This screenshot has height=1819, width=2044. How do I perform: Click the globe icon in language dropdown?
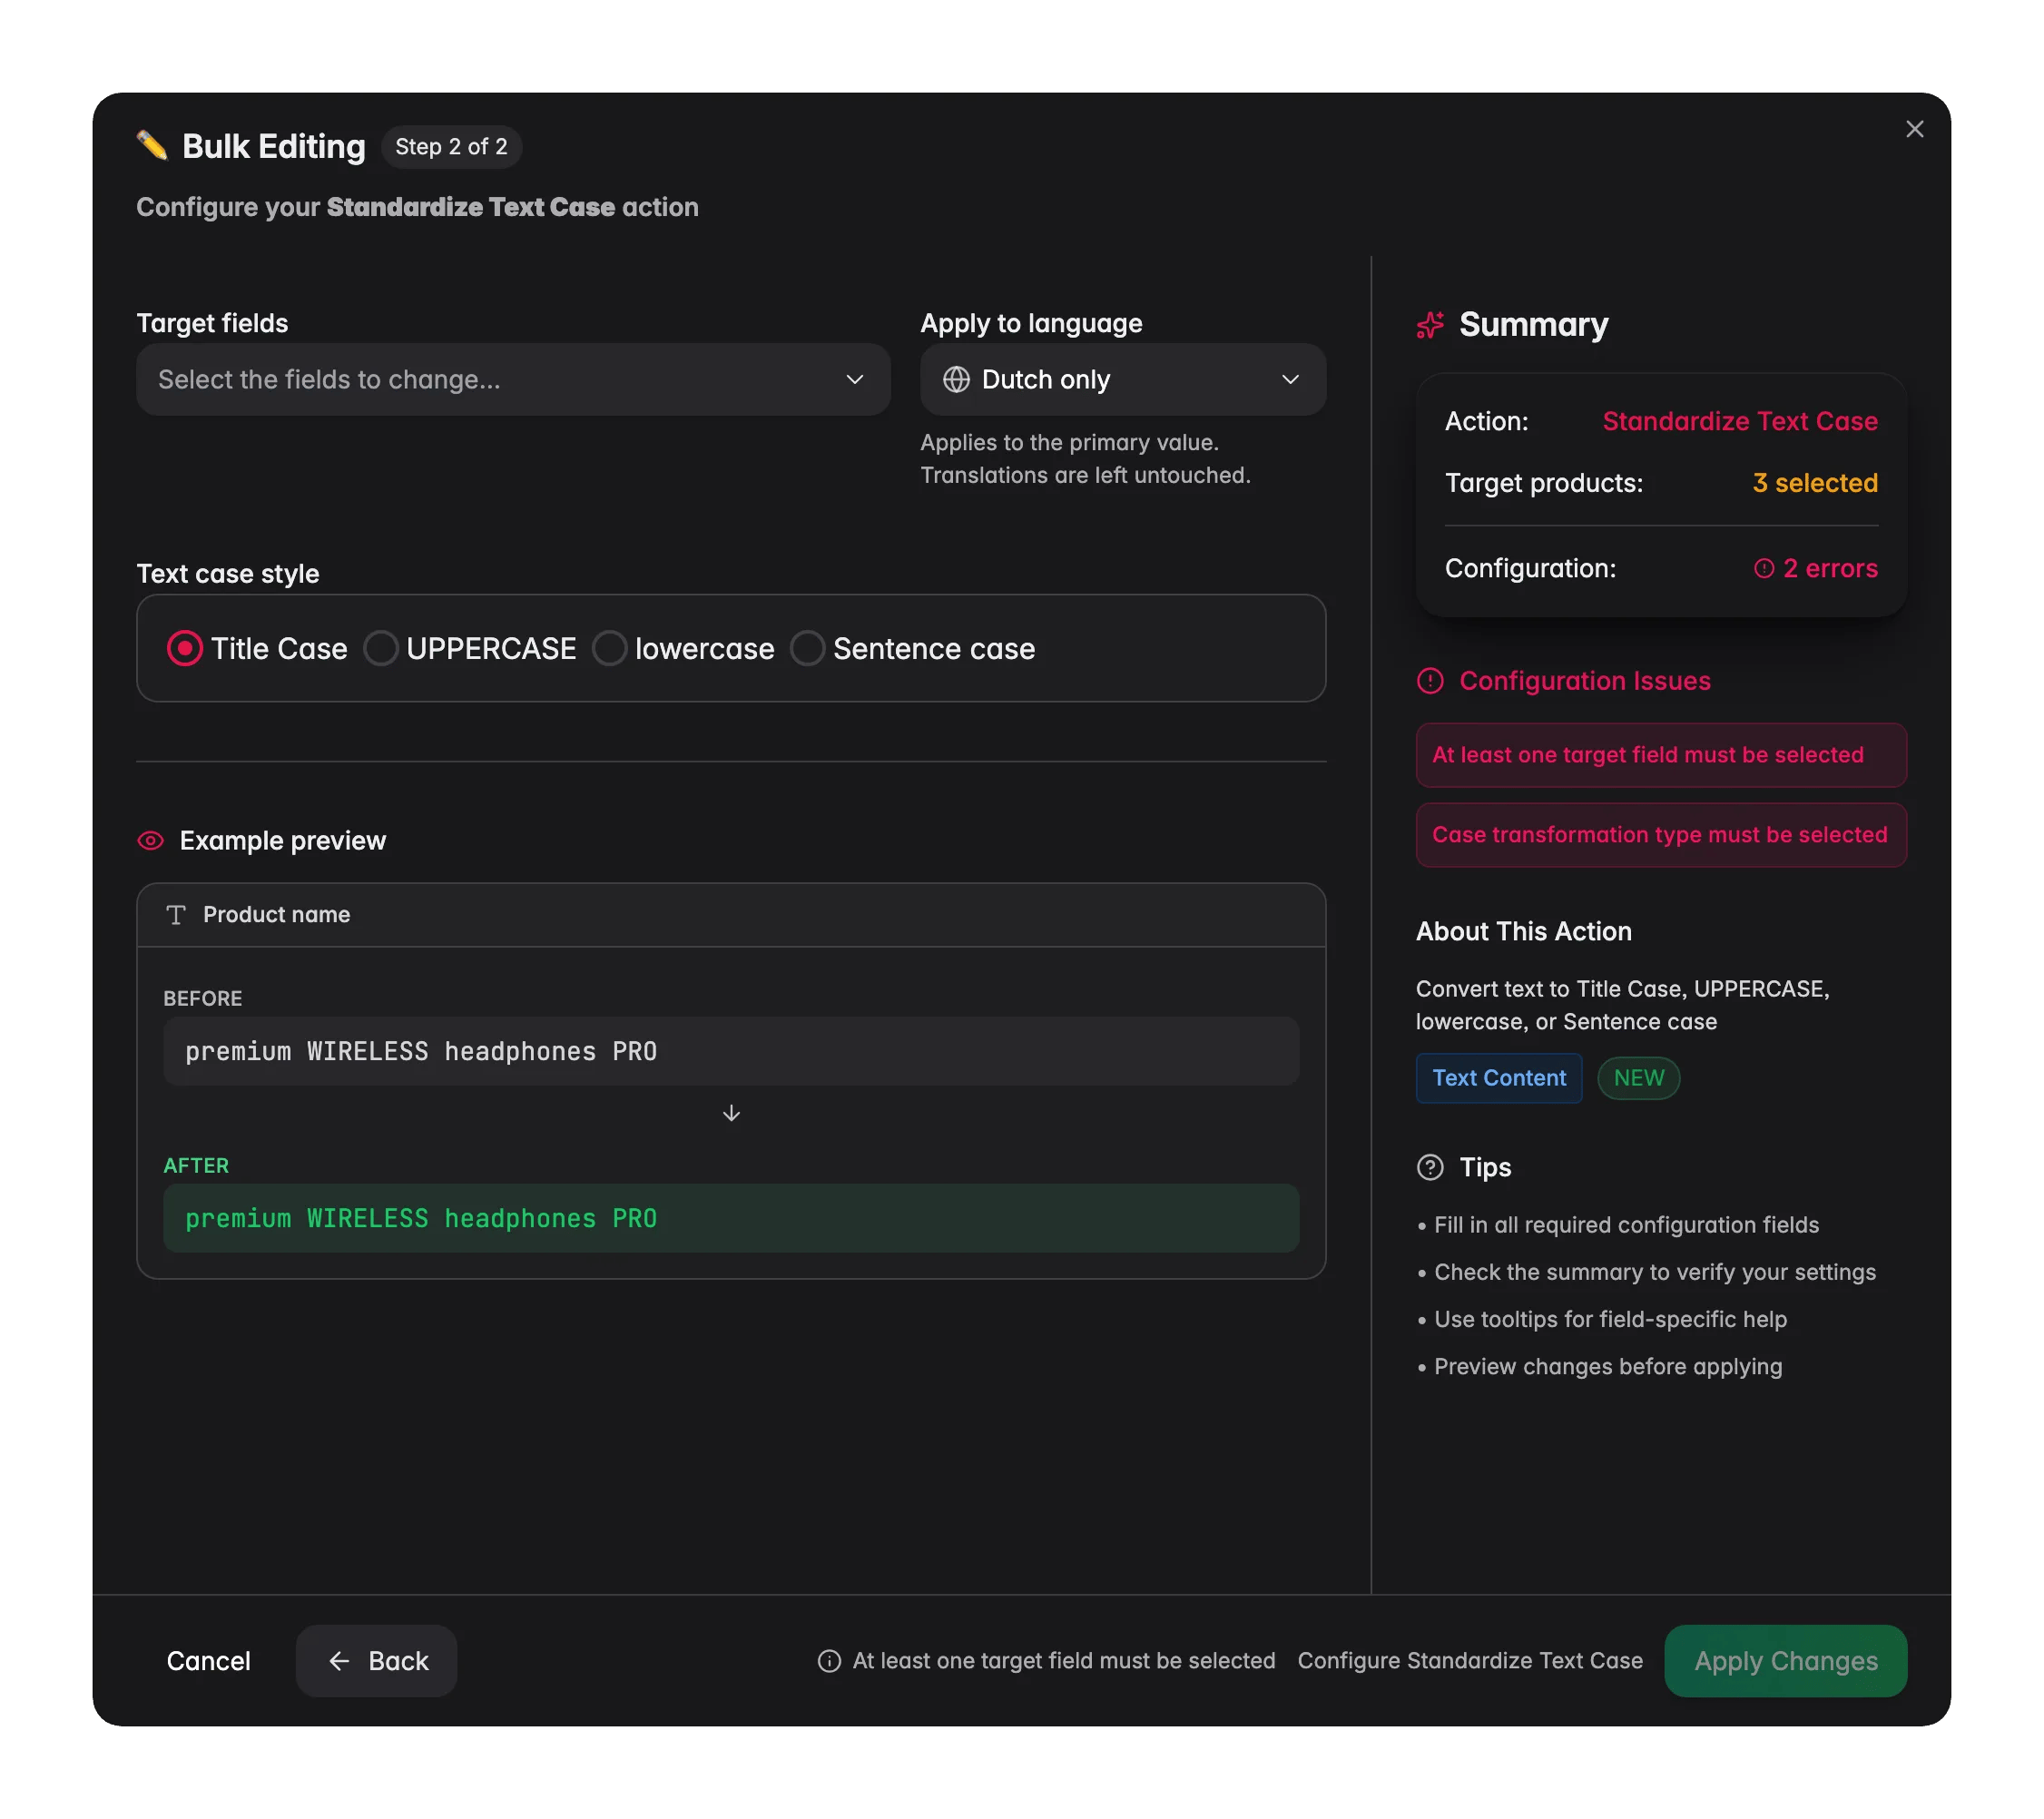point(956,380)
